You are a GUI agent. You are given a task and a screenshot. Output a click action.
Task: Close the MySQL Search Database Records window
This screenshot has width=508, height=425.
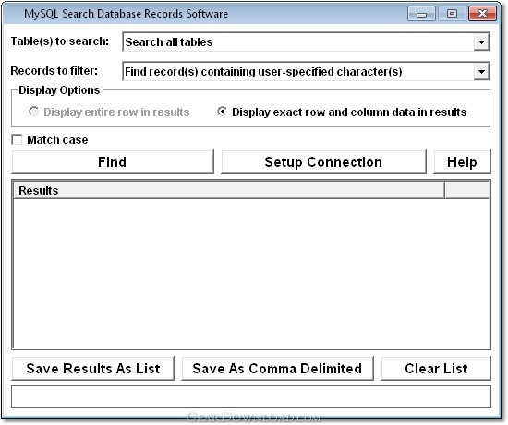482,14
